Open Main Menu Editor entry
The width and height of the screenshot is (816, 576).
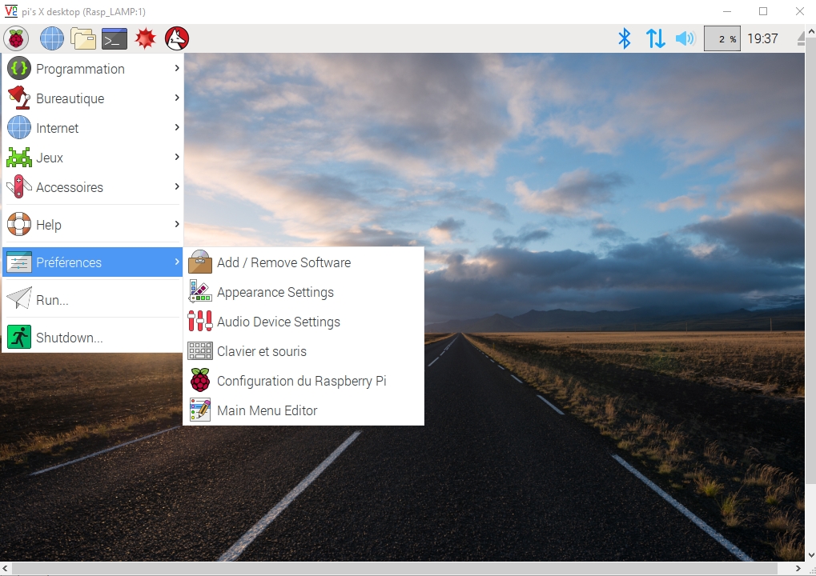(303, 410)
